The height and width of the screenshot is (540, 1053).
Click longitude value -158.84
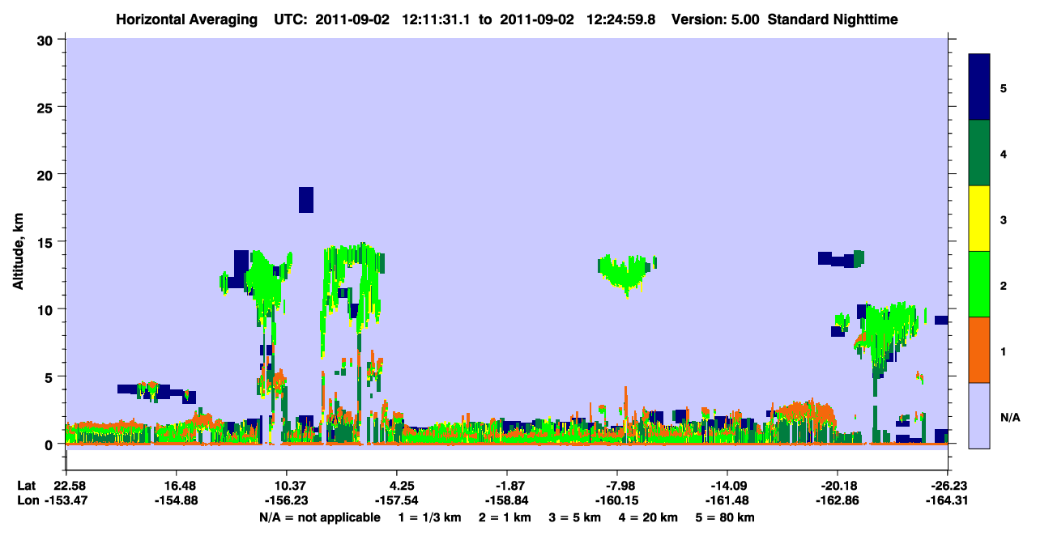[506, 501]
